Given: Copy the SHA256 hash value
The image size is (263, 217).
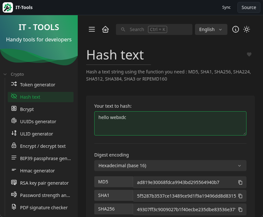Looking at the screenshot, I should [240, 210].
